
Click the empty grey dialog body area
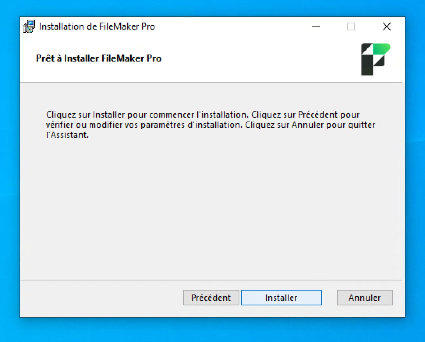click(211, 208)
